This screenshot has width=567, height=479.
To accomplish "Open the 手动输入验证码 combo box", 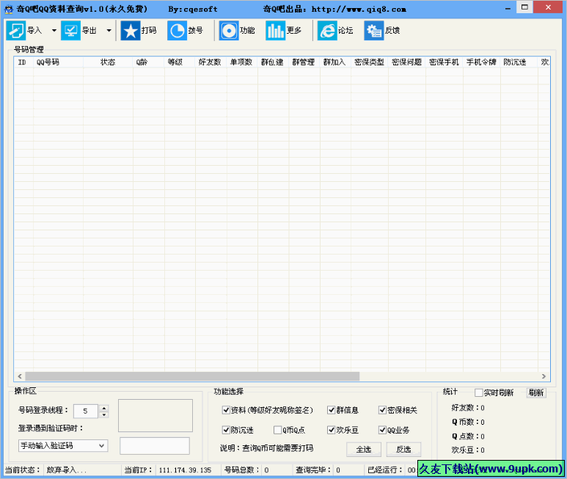I will point(63,445).
